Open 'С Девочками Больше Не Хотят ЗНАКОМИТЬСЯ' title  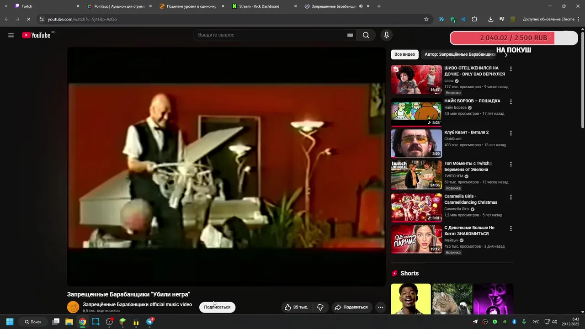(x=469, y=231)
